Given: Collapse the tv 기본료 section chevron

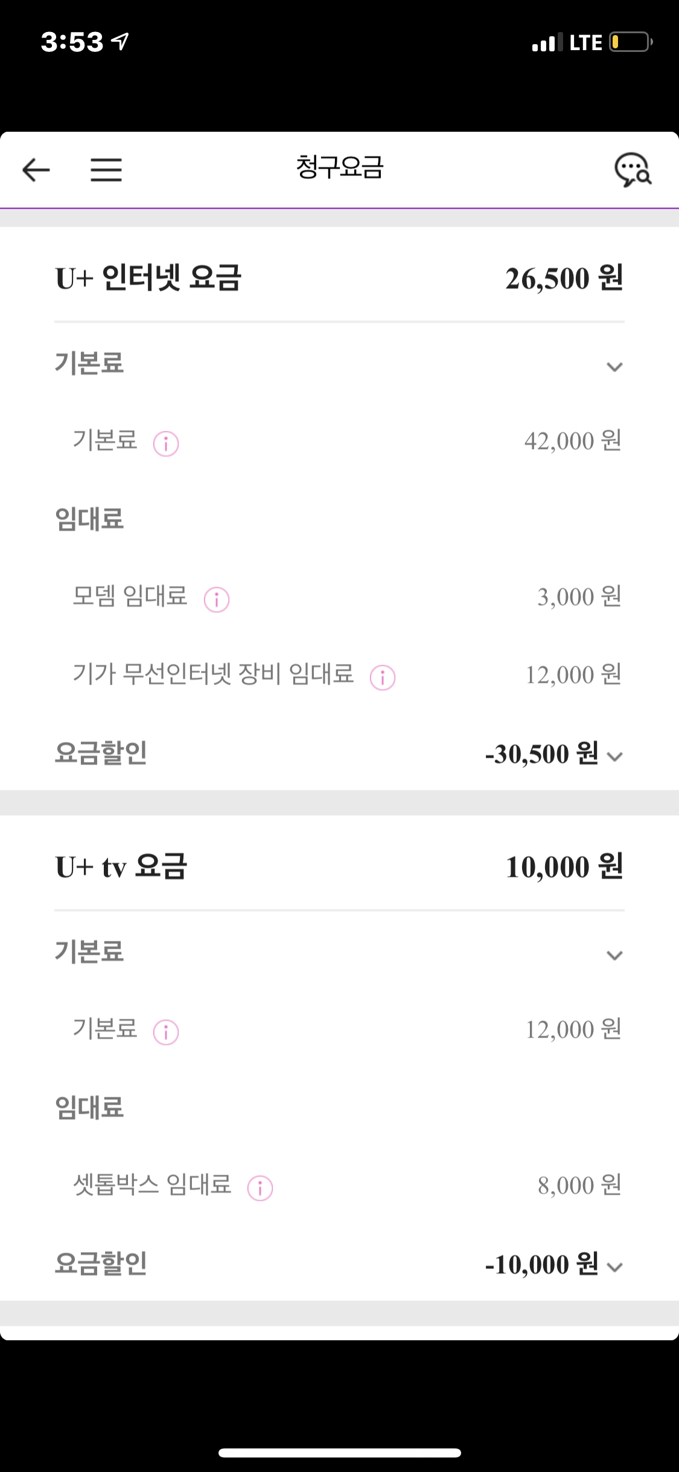Looking at the screenshot, I should (614, 955).
